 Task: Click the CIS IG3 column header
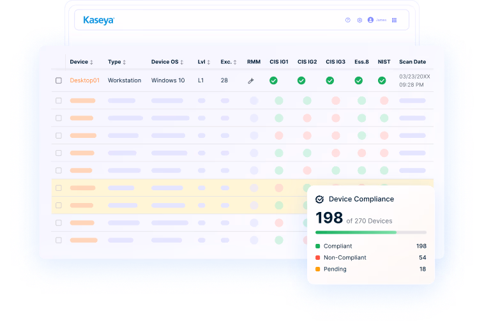pos(335,62)
